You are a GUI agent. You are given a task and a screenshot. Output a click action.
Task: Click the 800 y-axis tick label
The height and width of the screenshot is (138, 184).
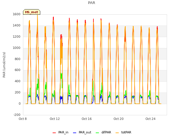click(18, 59)
